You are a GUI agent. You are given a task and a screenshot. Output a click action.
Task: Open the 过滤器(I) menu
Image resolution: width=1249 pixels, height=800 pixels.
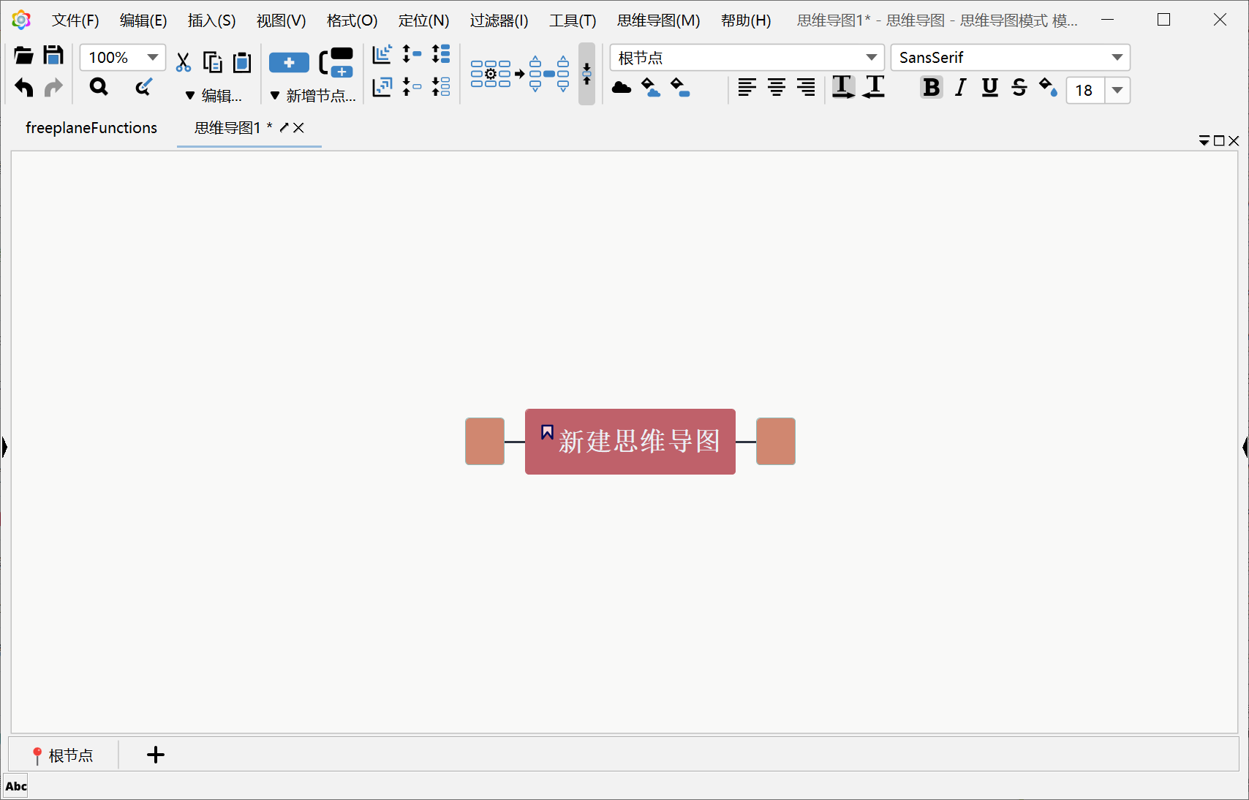499,20
